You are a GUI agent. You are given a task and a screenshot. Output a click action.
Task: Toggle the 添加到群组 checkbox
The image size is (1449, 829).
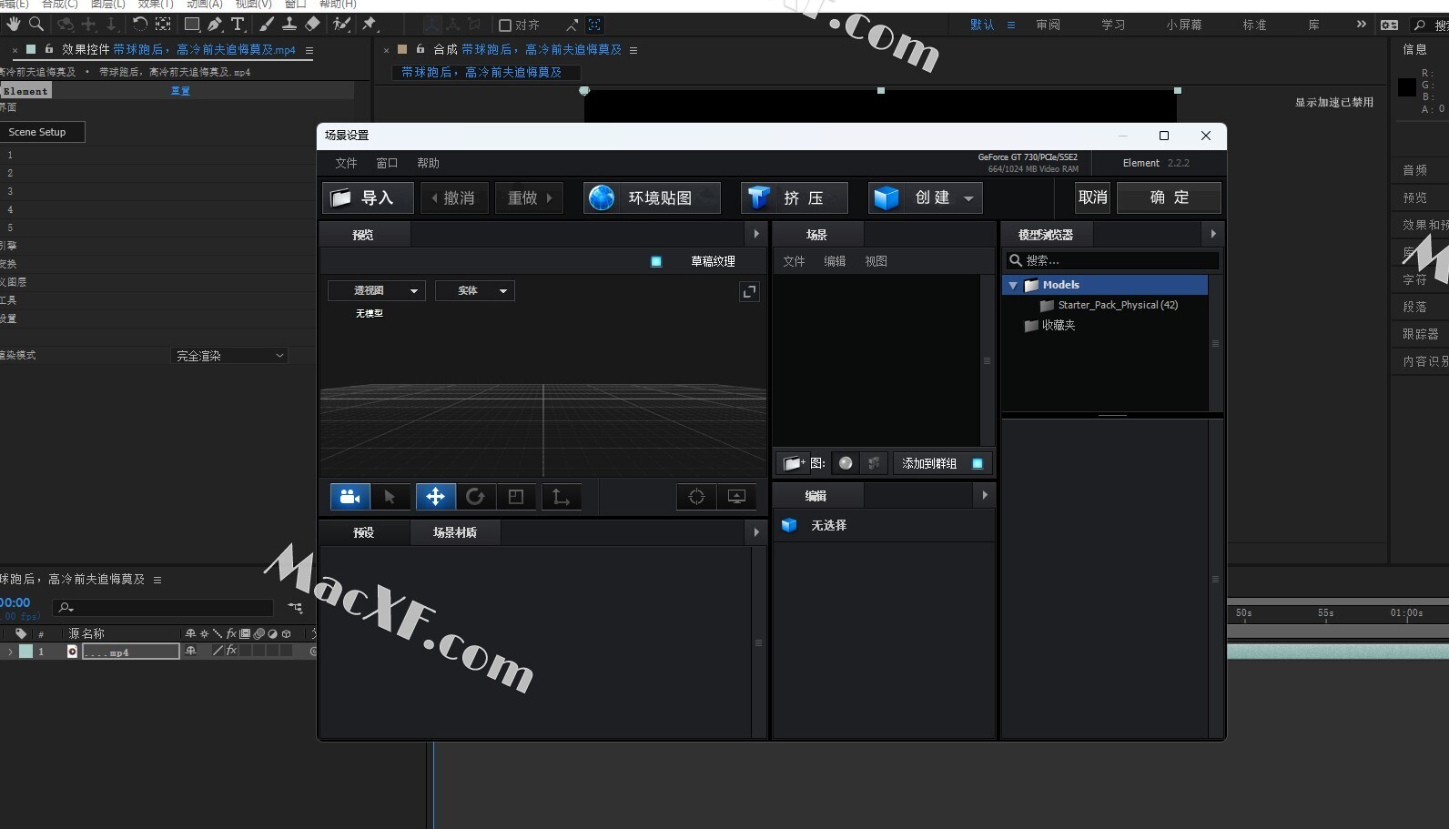click(978, 463)
